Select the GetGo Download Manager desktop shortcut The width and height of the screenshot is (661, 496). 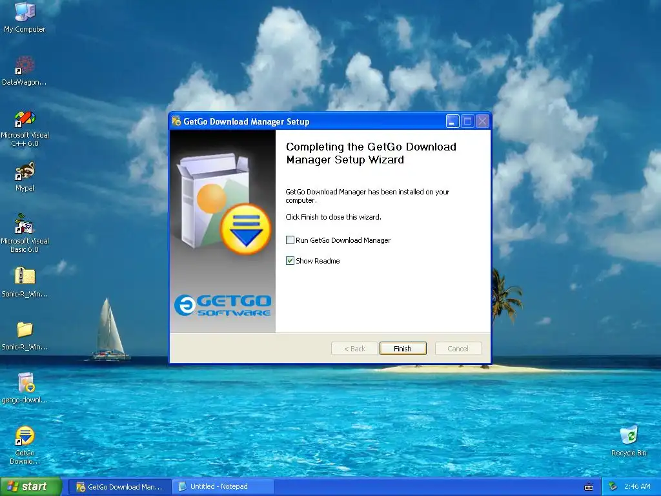click(x=25, y=445)
